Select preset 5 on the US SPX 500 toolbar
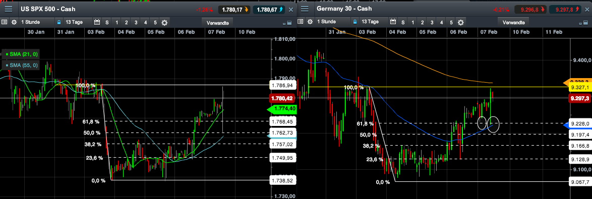592x199 pixels. point(155,22)
